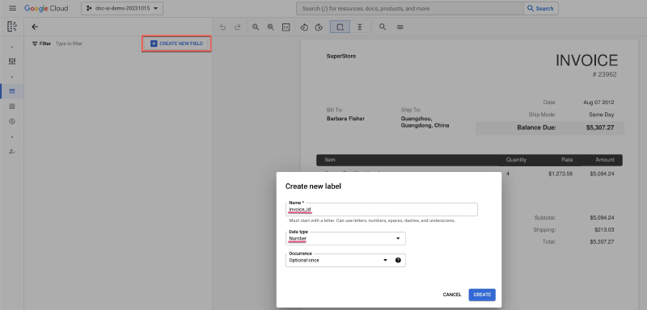Click the Amount column header
The width and height of the screenshot is (647, 310).
tap(604, 160)
